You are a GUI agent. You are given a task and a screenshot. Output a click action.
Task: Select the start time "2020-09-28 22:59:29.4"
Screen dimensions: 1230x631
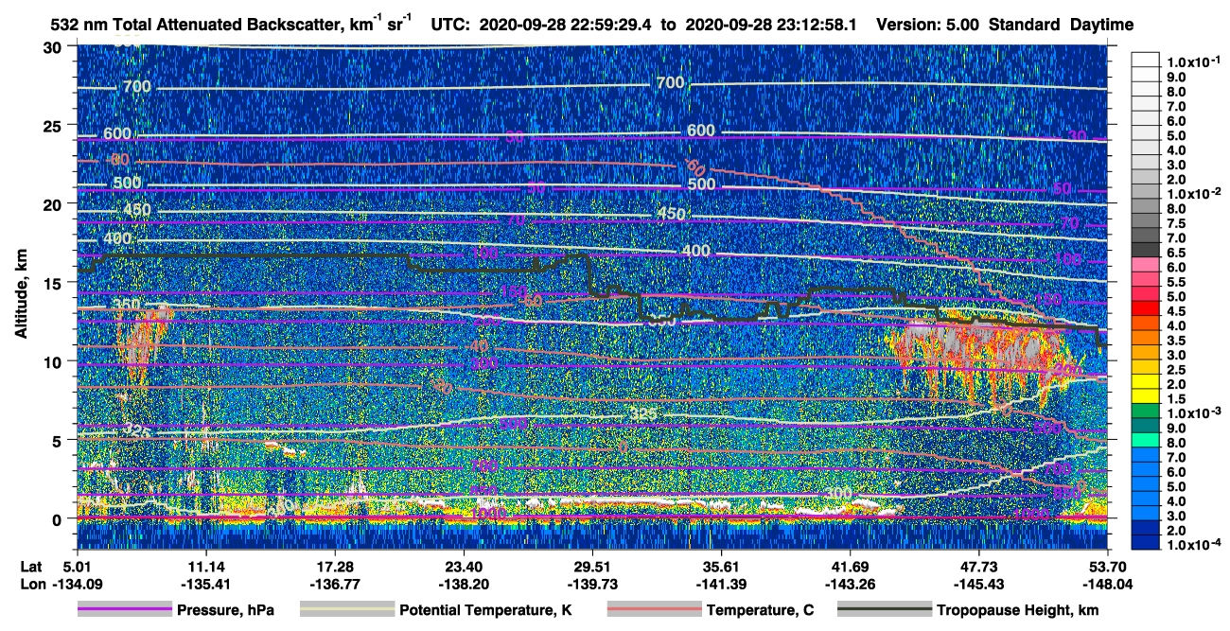(x=568, y=24)
